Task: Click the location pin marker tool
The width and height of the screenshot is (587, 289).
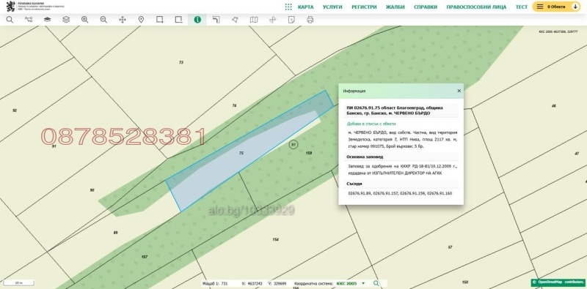Action: click(x=141, y=20)
